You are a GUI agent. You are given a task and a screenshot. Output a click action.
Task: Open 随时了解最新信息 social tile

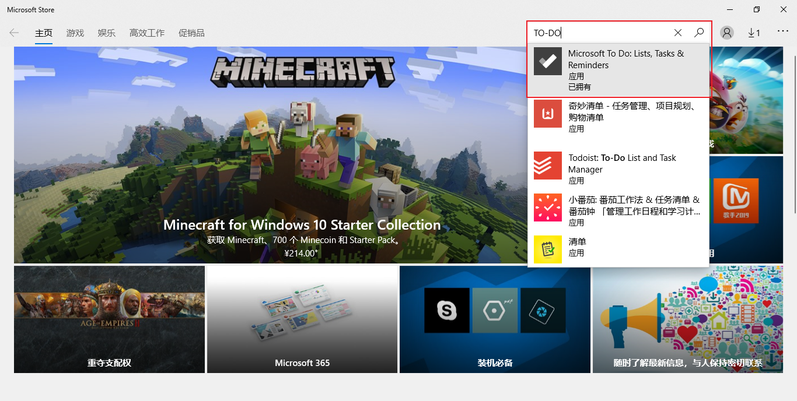click(688, 319)
